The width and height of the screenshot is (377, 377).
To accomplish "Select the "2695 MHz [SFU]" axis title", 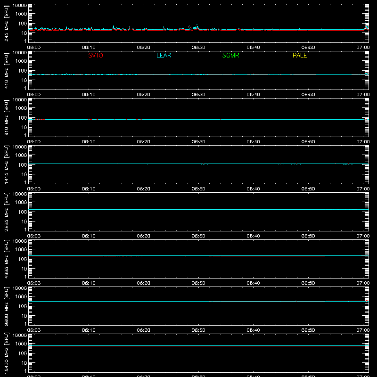I will click(x=6, y=212).
